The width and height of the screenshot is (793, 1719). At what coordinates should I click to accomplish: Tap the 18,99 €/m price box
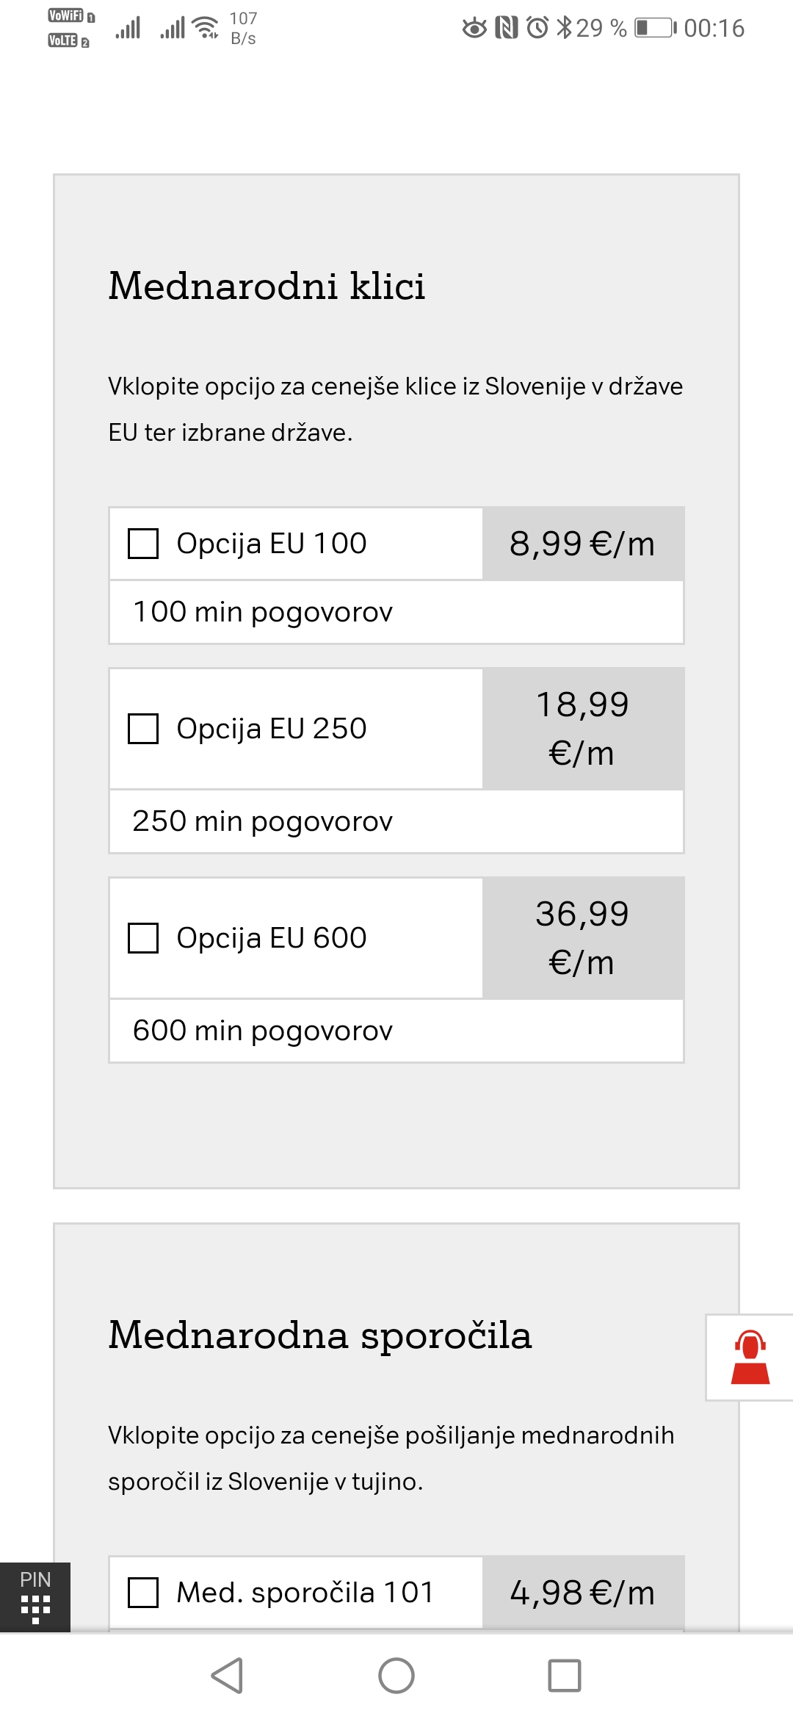[583, 729]
